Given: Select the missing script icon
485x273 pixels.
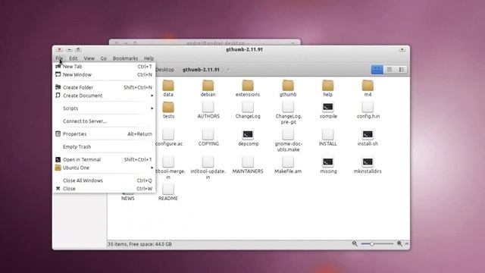Looking at the screenshot, I should 328,162.
